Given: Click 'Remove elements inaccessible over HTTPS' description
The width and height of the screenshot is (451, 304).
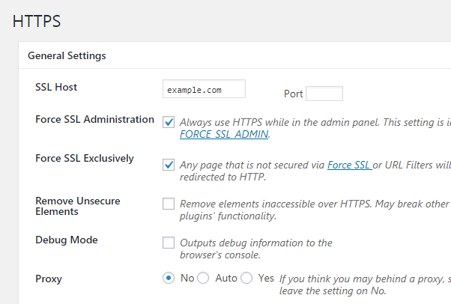Looking at the screenshot, I should point(315,210).
